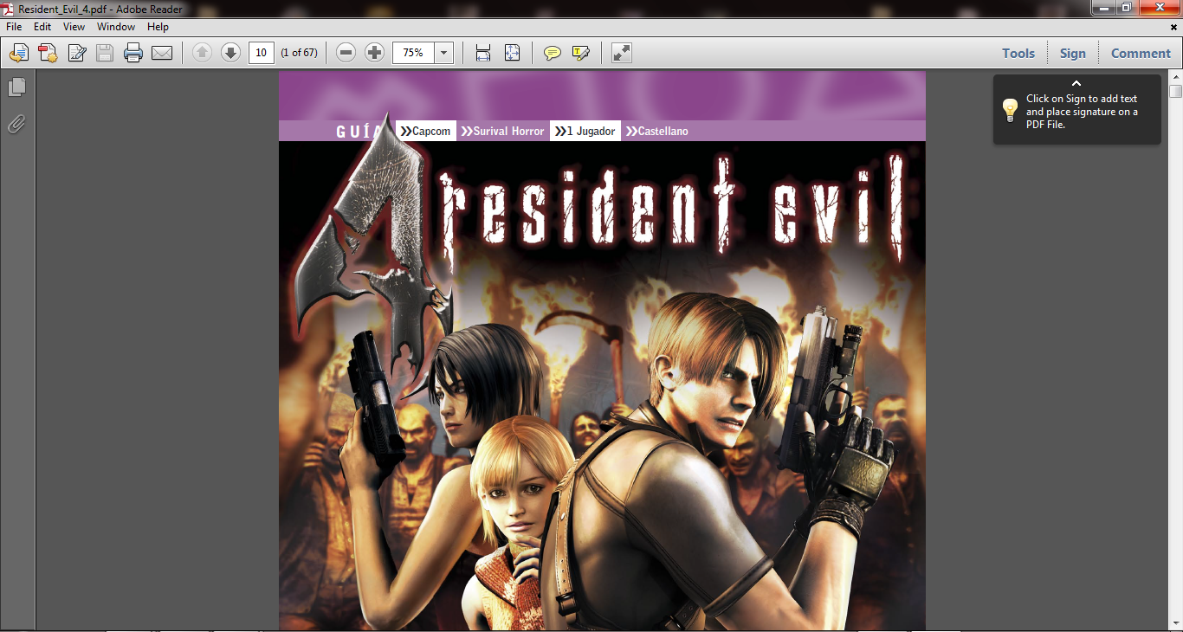
Task: Open the View menu
Action: pos(74,27)
